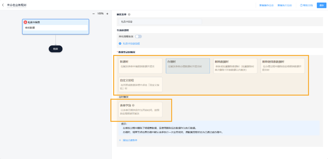
Task: Rename the rule title 未命名业务规则
Action: tap(17, 5)
